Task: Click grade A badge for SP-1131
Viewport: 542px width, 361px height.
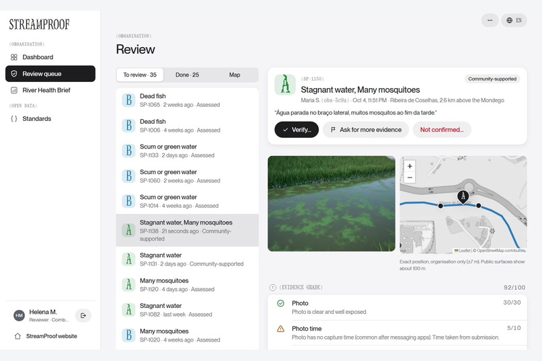Action: [x=128, y=259]
